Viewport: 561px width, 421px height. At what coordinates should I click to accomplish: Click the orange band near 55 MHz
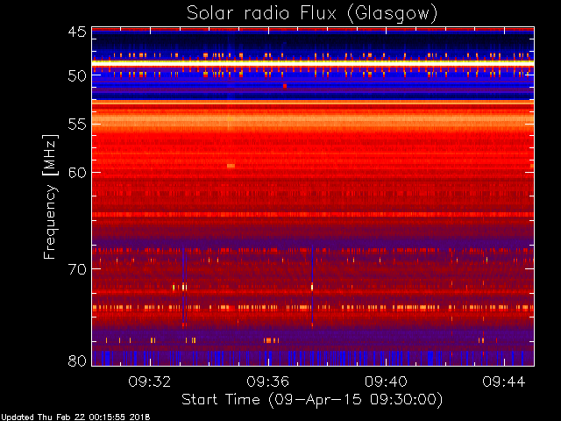pyautogui.click(x=313, y=120)
